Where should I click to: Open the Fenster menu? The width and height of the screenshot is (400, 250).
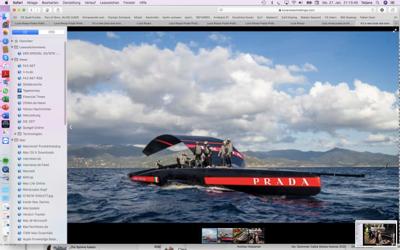click(129, 3)
